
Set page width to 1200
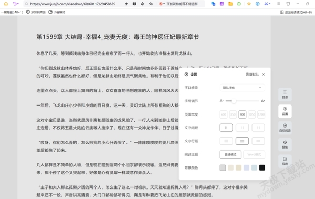tap(261, 114)
